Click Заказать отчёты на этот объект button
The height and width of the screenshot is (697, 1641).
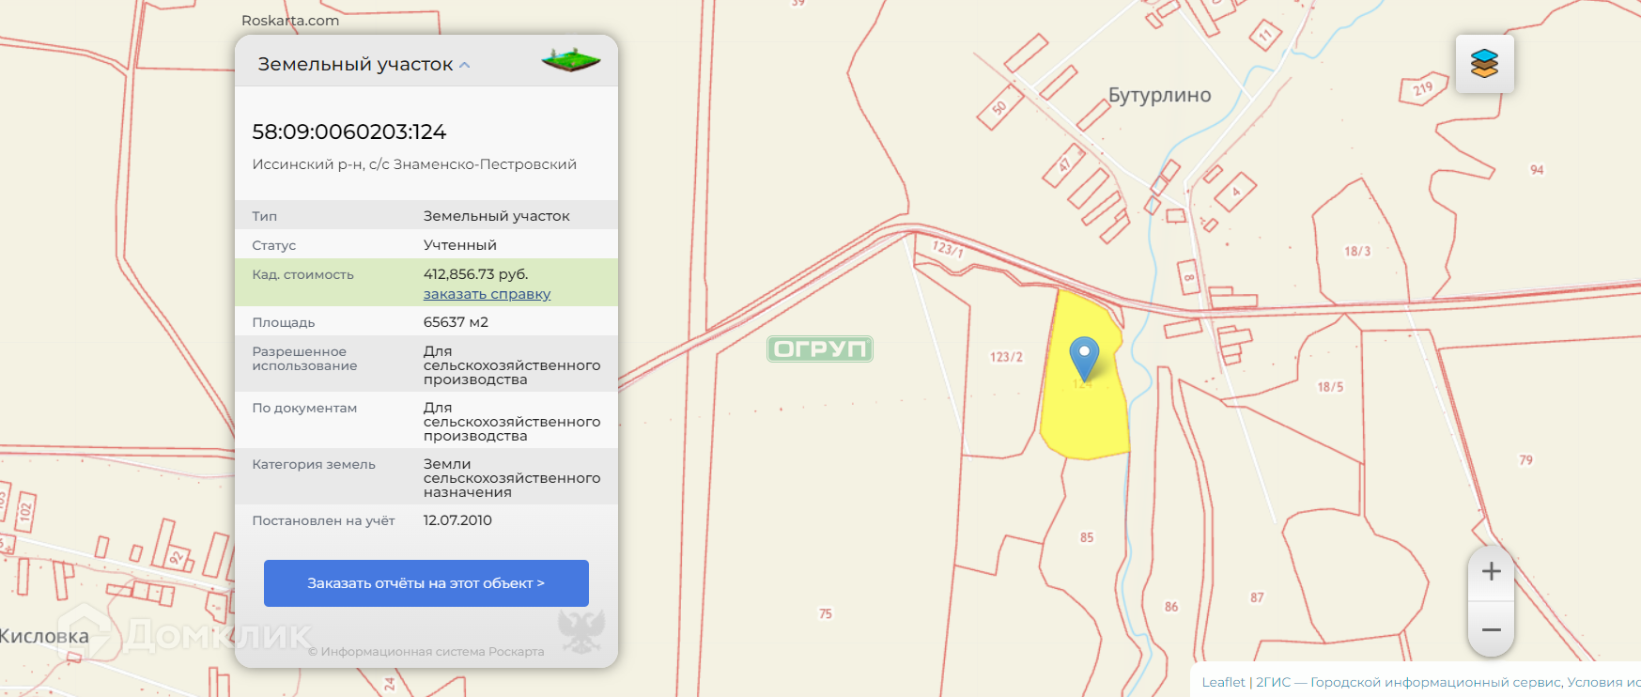pyautogui.click(x=426, y=583)
